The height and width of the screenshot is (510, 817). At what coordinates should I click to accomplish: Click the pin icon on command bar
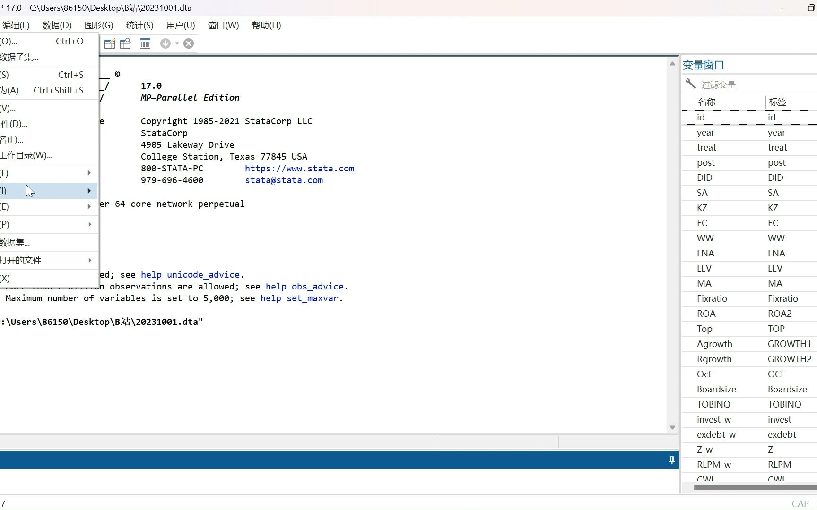pos(671,460)
